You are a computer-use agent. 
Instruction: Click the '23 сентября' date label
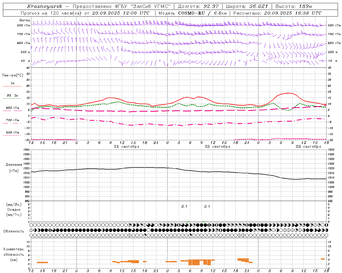tap(308, 147)
